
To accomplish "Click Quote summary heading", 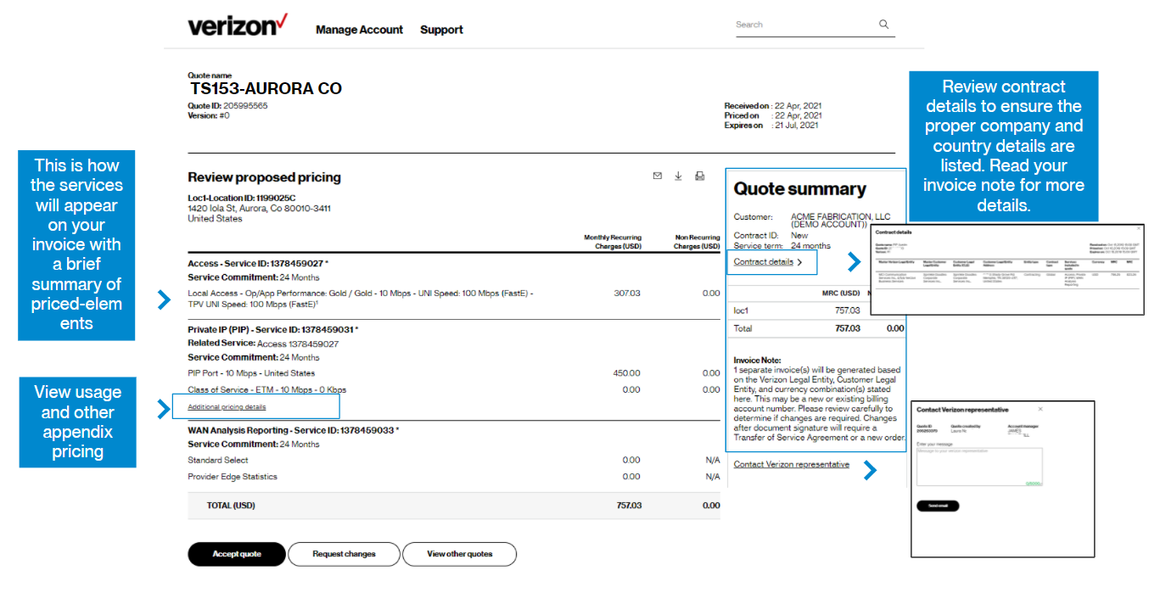I will coord(799,189).
